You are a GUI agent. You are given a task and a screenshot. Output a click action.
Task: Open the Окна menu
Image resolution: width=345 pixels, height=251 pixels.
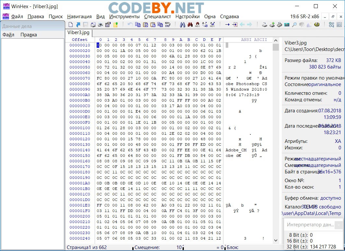(x=210, y=17)
